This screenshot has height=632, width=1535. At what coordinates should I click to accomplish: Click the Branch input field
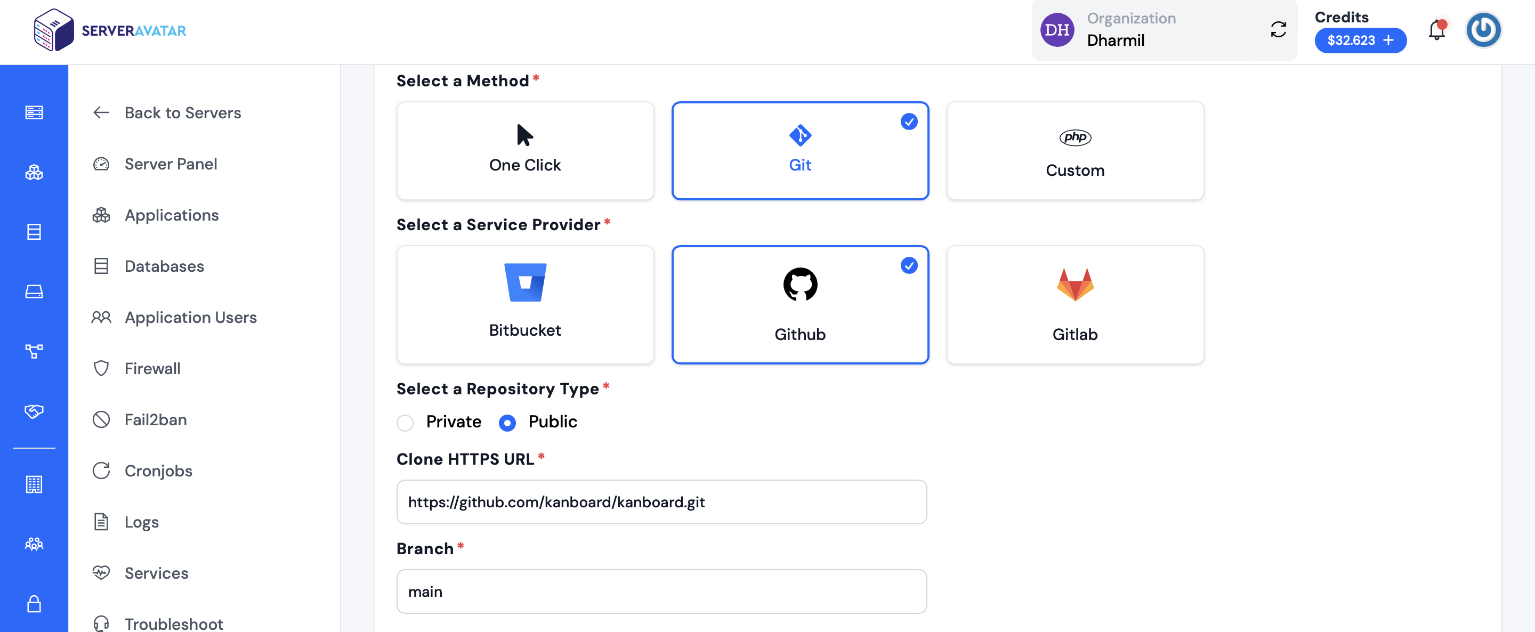(661, 592)
